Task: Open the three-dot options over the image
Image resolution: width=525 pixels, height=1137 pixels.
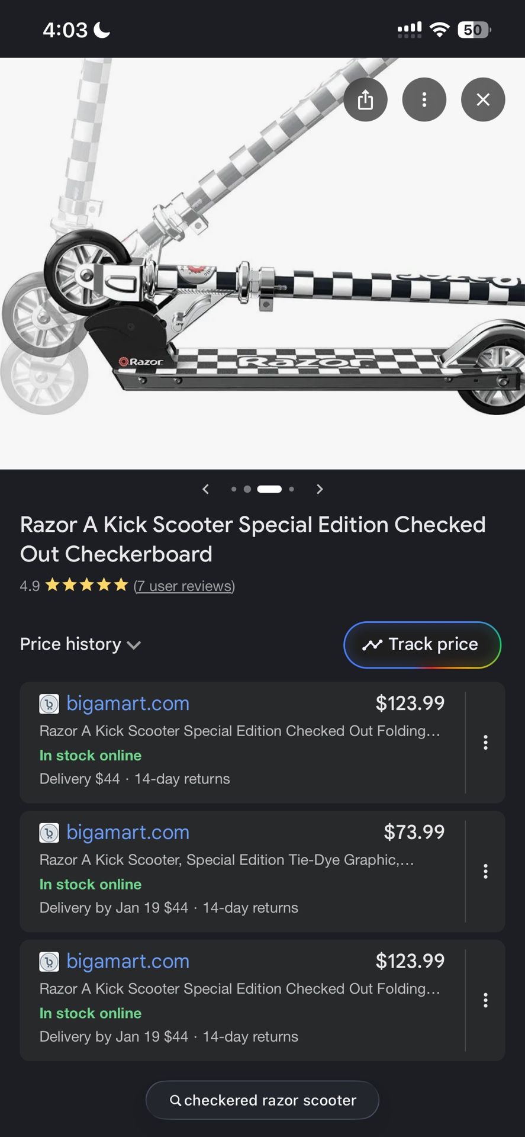Action: coord(424,99)
